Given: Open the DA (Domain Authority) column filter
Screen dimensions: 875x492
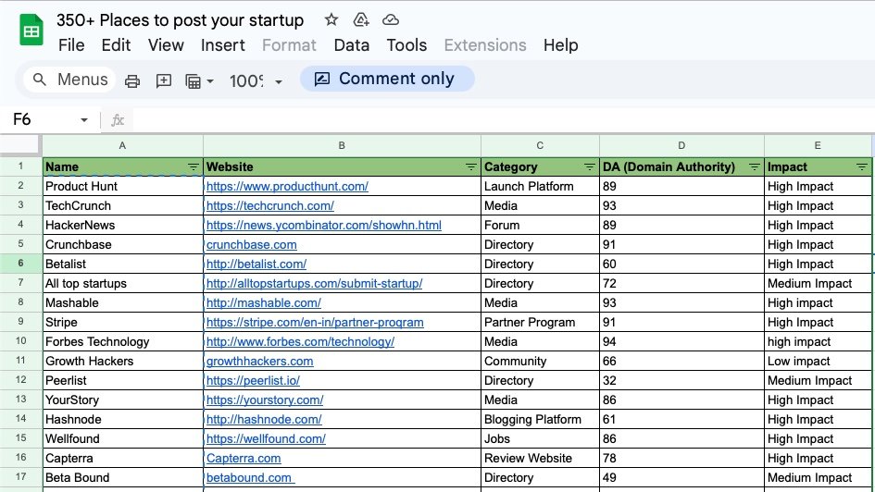Looking at the screenshot, I should 755,167.
